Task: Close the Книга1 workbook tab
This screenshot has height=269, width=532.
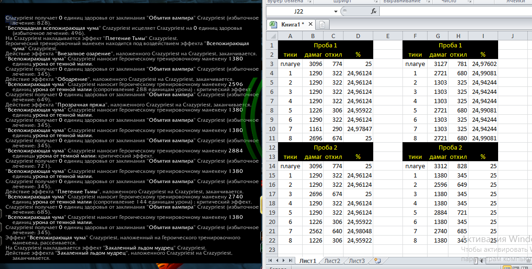Action: 311,25
